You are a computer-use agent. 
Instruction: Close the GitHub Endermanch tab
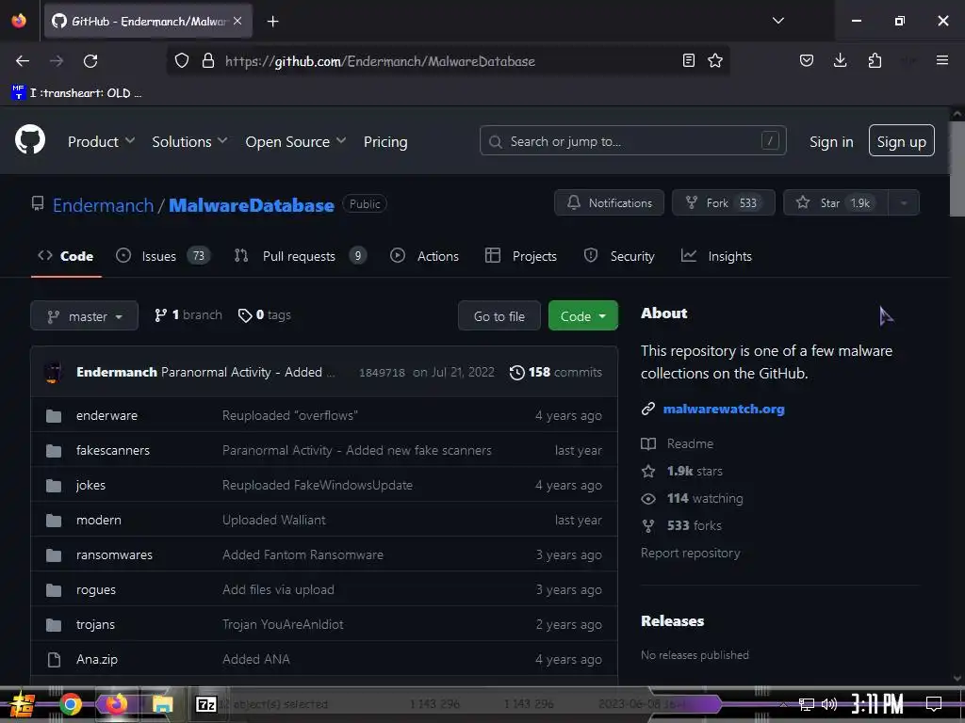(237, 21)
